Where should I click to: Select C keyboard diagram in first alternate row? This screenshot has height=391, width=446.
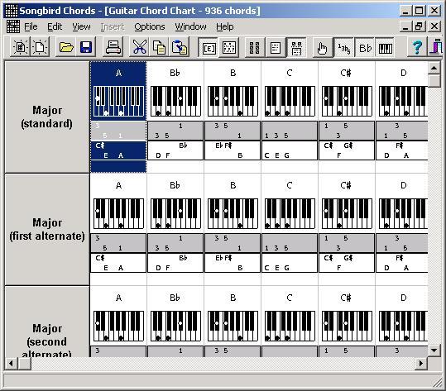click(x=290, y=213)
